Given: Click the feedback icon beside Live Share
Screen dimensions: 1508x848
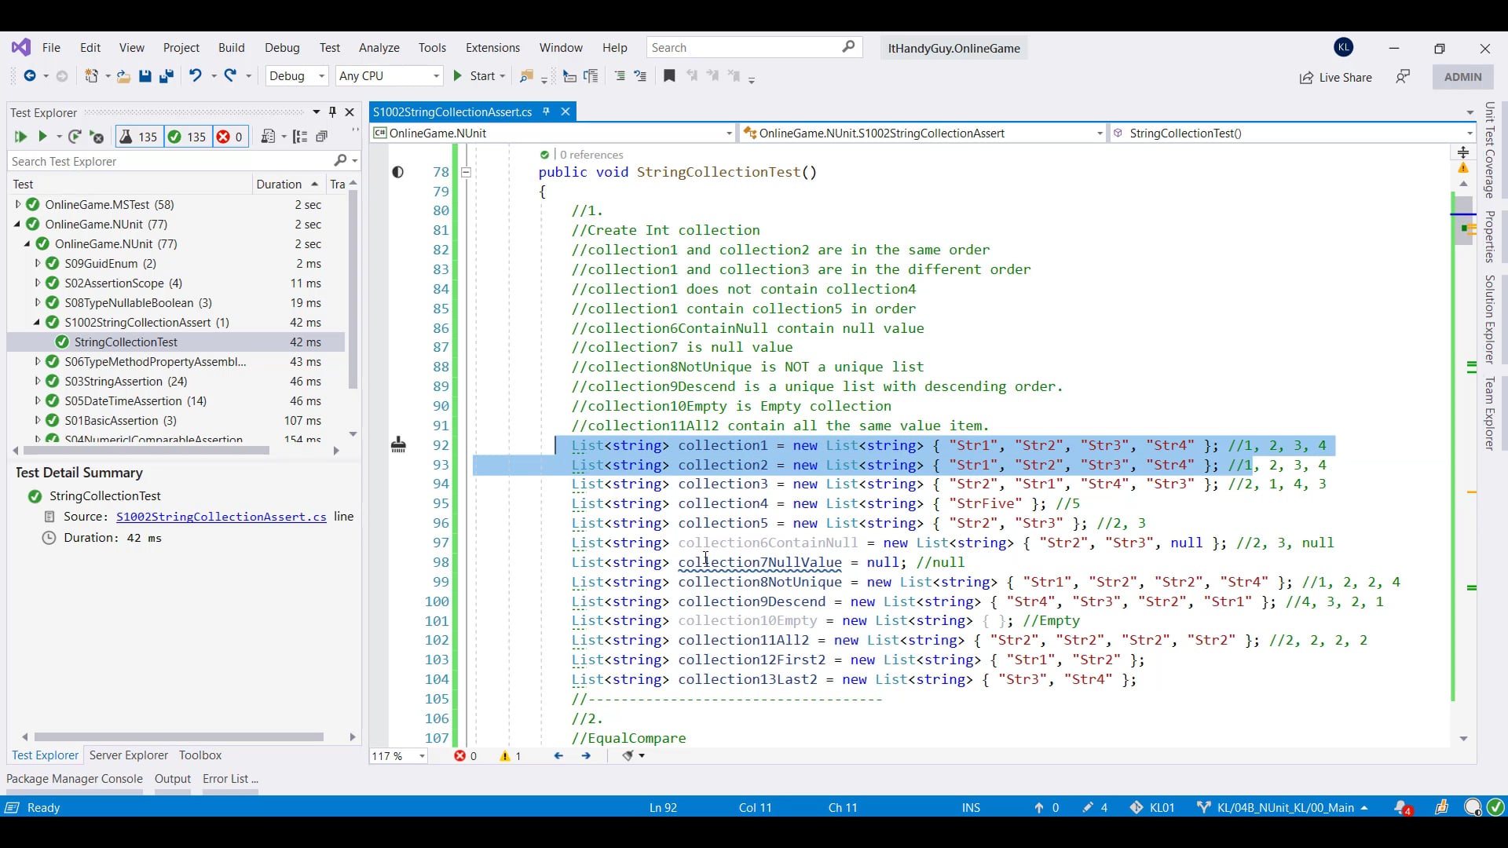Looking at the screenshot, I should click(x=1403, y=77).
